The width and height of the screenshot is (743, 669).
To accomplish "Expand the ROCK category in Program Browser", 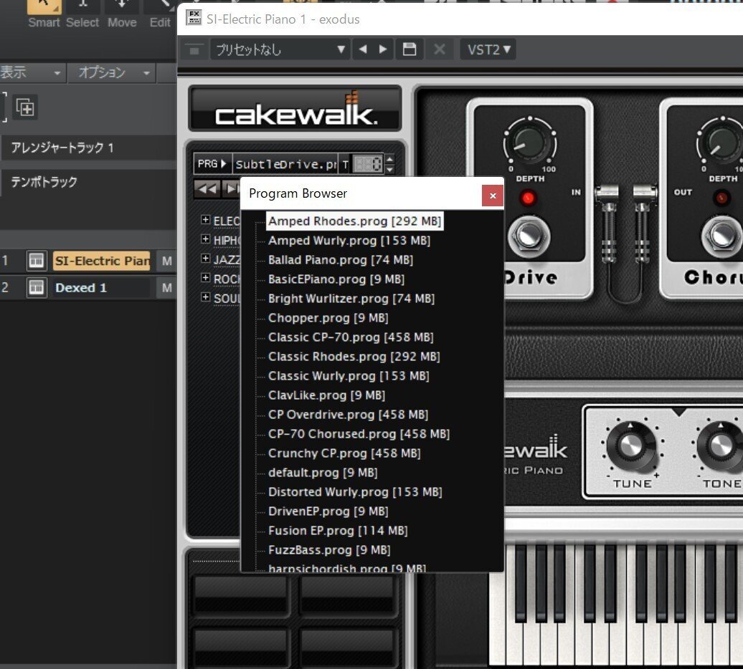I will click(x=207, y=278).
